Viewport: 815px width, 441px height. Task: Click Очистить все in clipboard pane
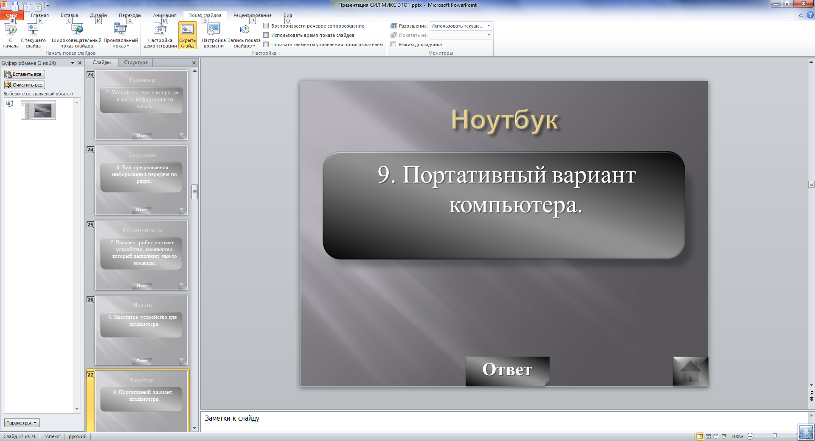click(24, 85)
